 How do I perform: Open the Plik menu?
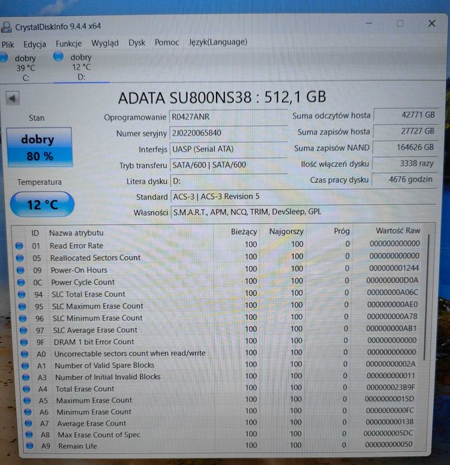(8, 45)
